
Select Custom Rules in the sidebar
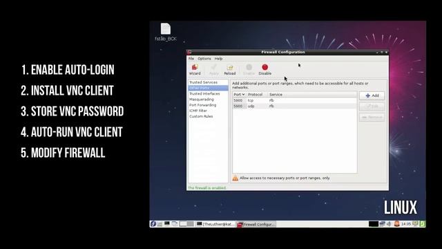tap(208, 116)
